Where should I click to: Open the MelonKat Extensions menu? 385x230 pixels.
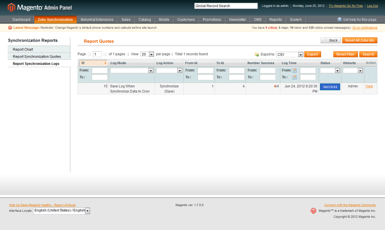[97, 20]
